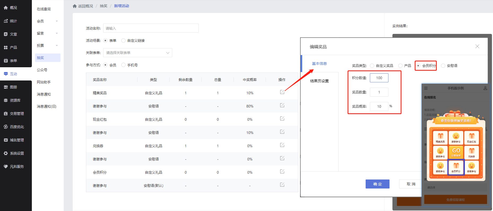Viewport: 493px width, 211px height.
Task: Open 在线查询 submenu item
Action: (44, 9)
